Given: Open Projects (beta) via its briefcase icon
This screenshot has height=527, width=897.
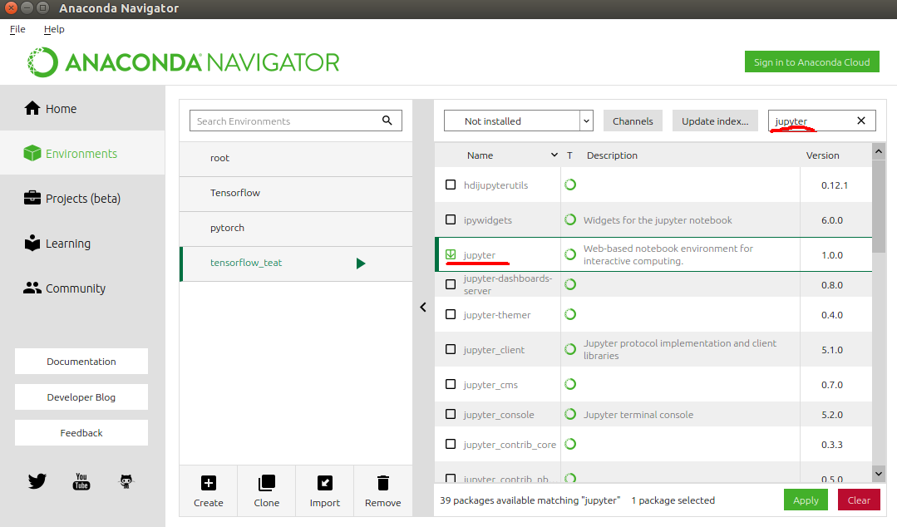Looking at the screenshot, I should [x=32, y=198].
